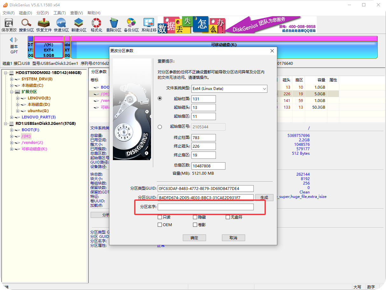Expand the /vendor(J:) tree node
This screenshot has width=386, height=290.
12,143
